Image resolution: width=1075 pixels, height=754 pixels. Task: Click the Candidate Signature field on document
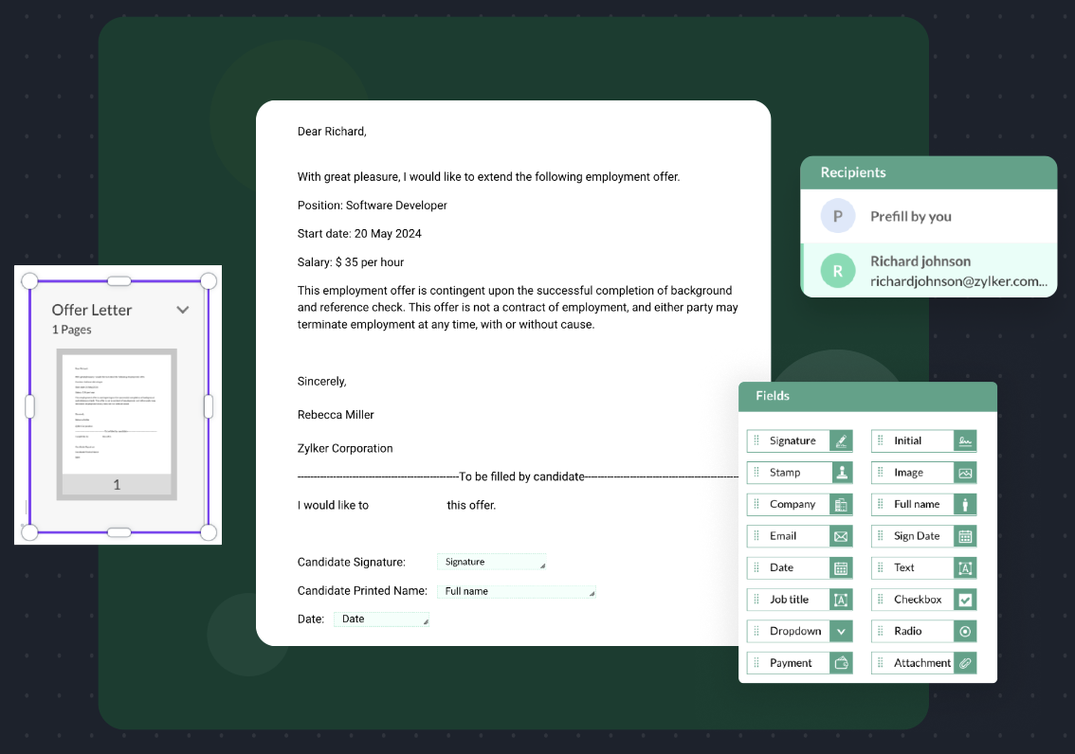point(491,562)
